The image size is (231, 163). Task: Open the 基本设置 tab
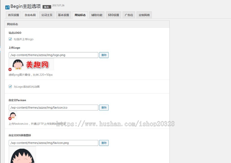(x=63, y=15)
